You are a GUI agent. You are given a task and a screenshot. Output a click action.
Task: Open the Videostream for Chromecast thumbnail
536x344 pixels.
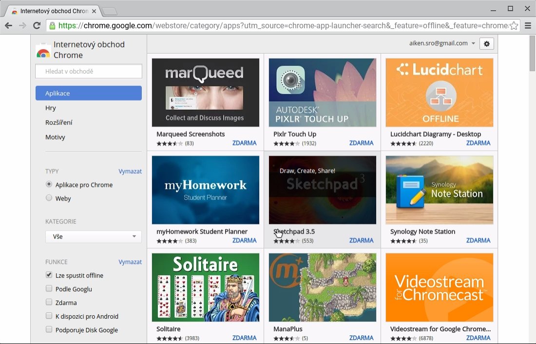click(x=439, y=287)
